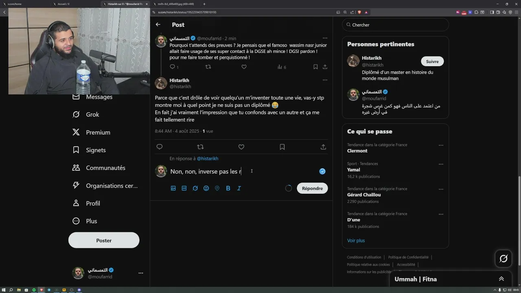Open more options on the @moufarrid post

pos(325,38)
